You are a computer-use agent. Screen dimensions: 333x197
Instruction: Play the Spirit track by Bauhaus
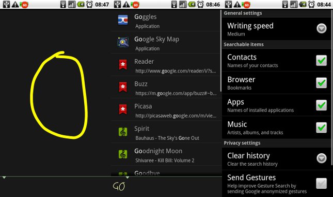tap(166, 132)
